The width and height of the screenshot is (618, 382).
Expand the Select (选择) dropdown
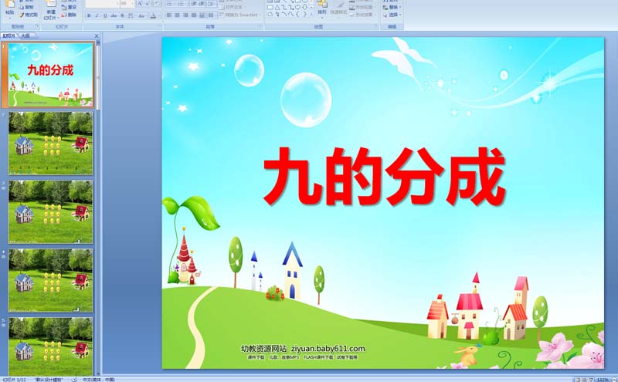[x=395, y=15]
